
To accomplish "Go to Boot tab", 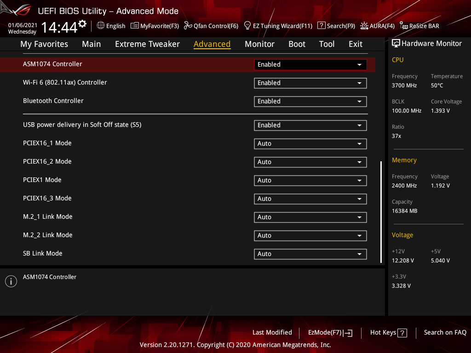I will point(297,44).
